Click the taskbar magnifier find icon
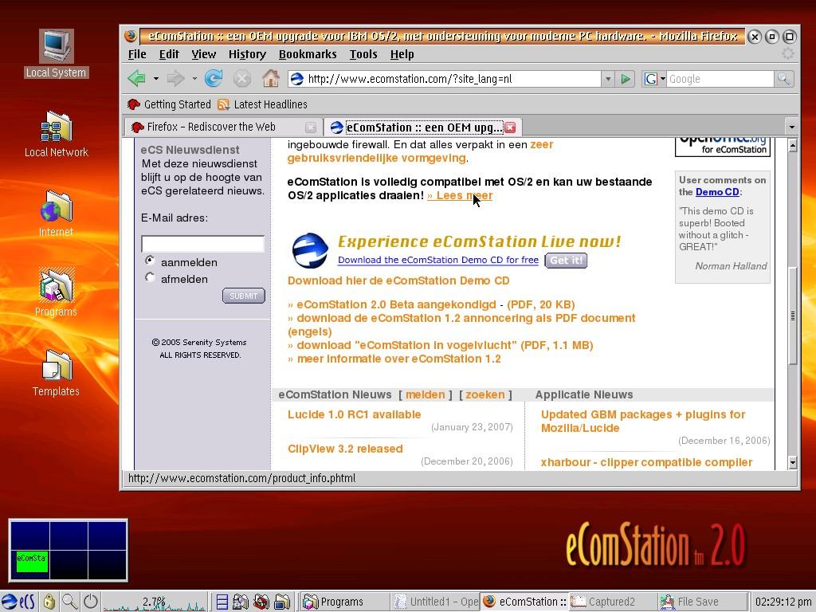Screen dimensions: 816x612 (x=70, y=602)
